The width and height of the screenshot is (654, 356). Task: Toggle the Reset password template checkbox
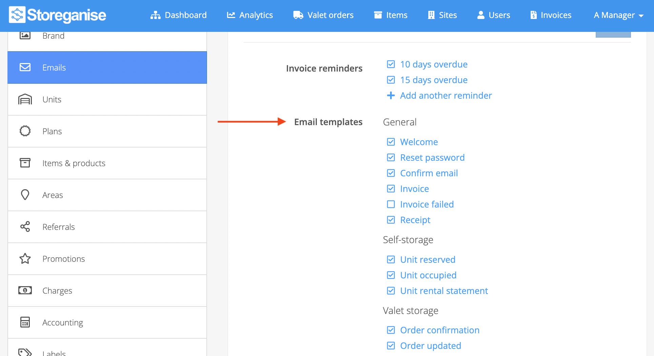tap(391, 158)
